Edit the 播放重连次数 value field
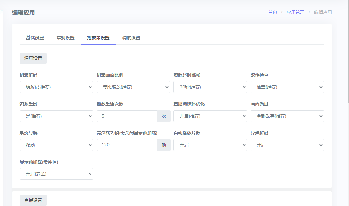The height and width of the screenshot is (206, 349). pos(127,116)
